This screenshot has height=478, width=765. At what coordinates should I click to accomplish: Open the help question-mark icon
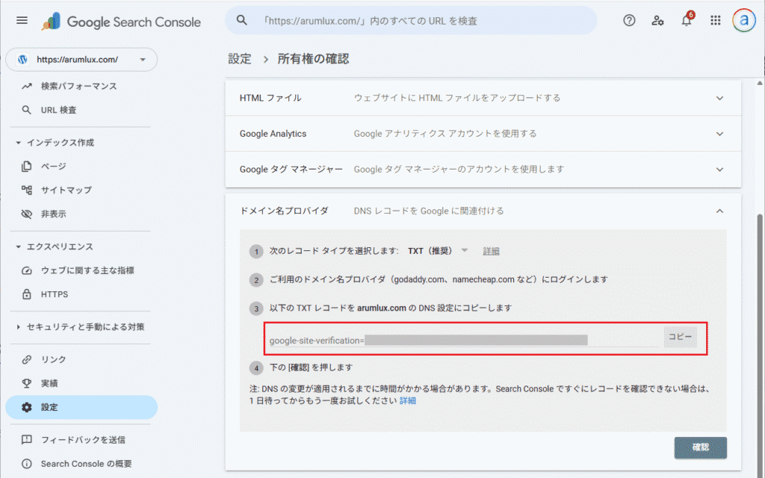(628, 20)
